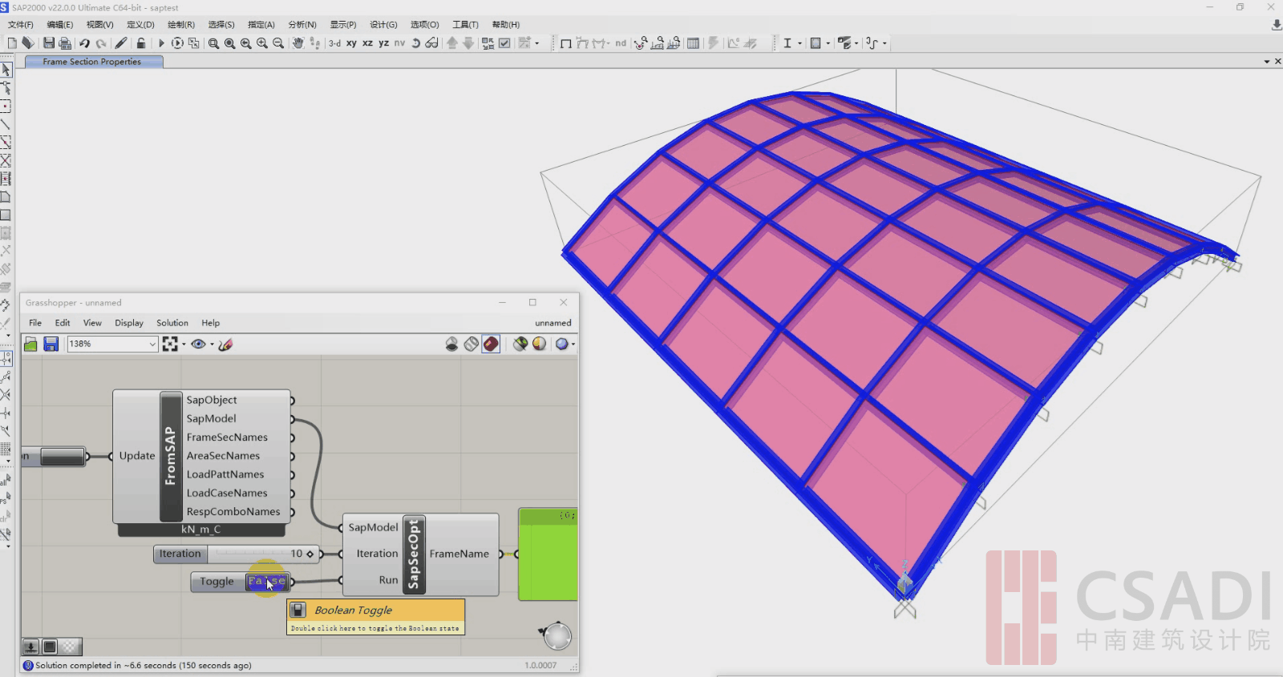Viewport: 1283px width, 677px height.
Task: Click the kN_m_C units bar on FromSAP
Action: 201,530
